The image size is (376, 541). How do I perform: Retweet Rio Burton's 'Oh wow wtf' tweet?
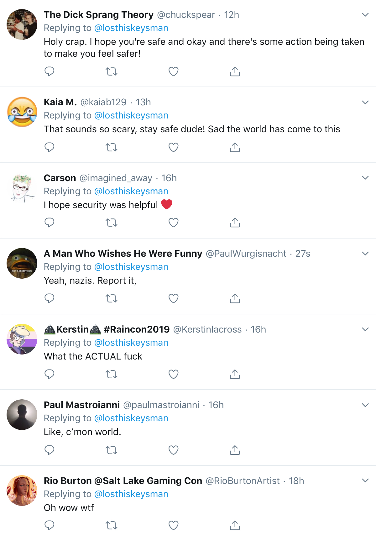[111, 525]
